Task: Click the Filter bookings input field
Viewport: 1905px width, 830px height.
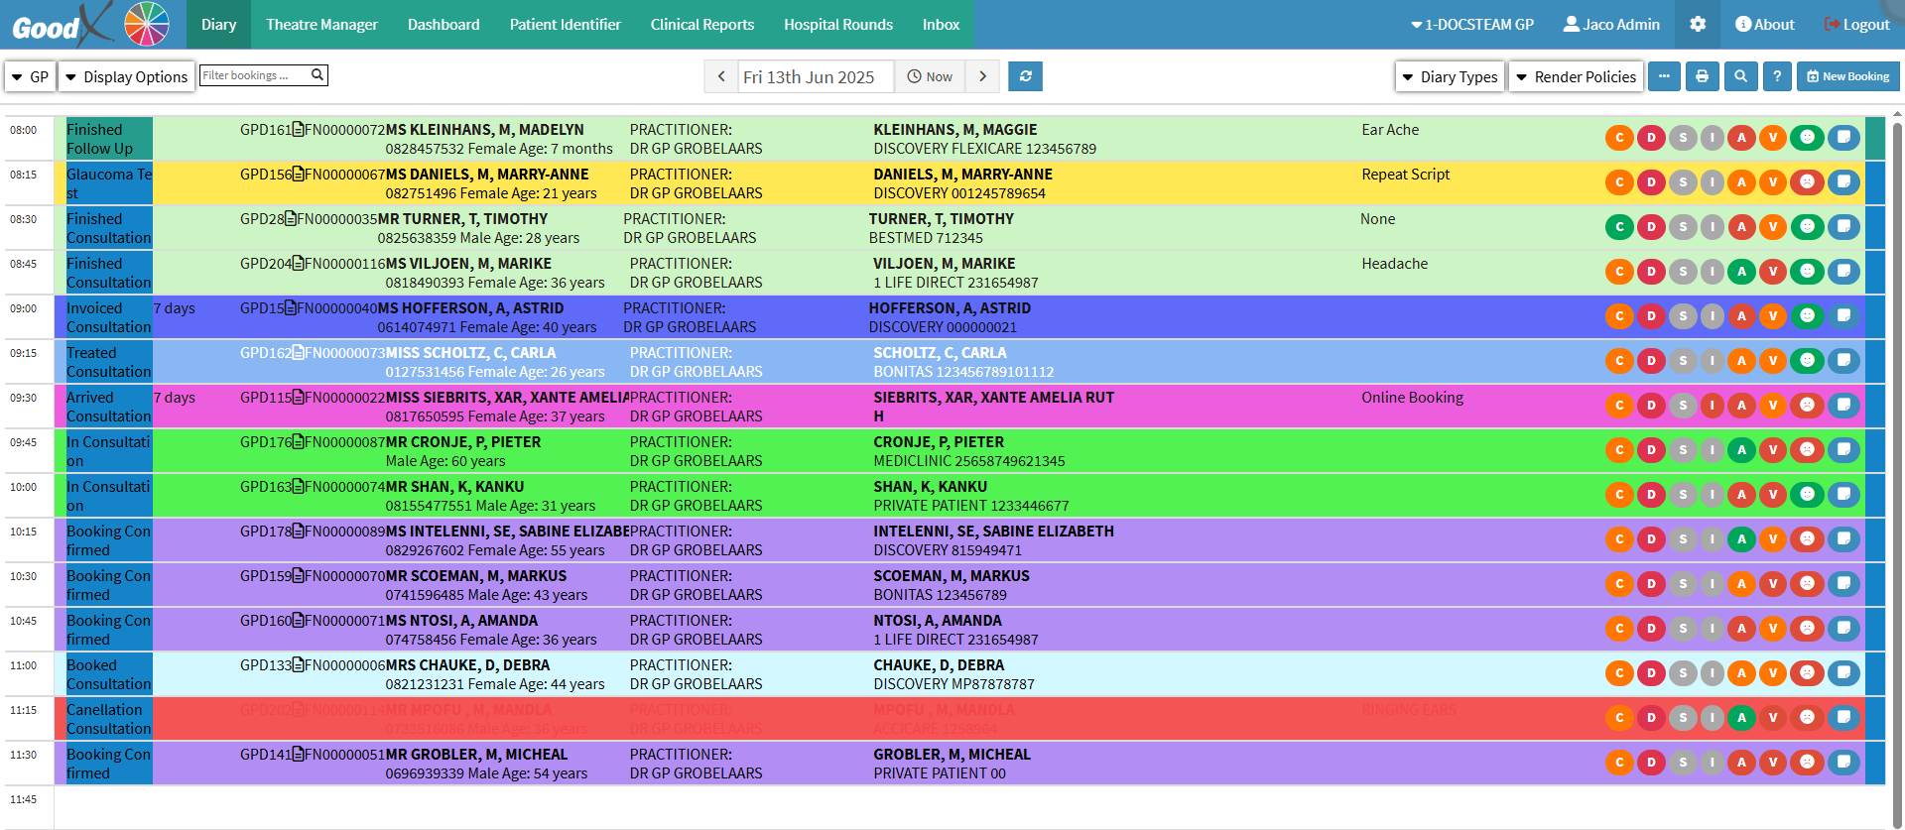Action: click(254, 75)
